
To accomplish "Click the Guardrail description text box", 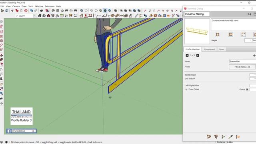I will coord(234,25).
